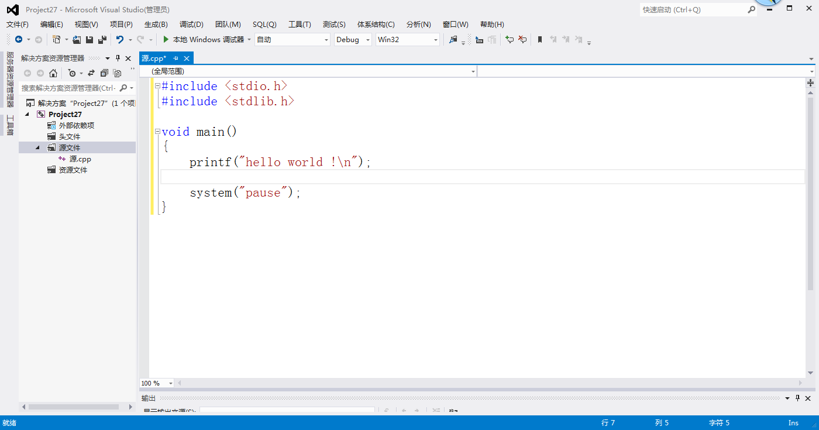Image resolution: width=819 pixels, height=430 pixels.
Task: Select the 外部依赖项 tree item
Action: coord(71,125)
